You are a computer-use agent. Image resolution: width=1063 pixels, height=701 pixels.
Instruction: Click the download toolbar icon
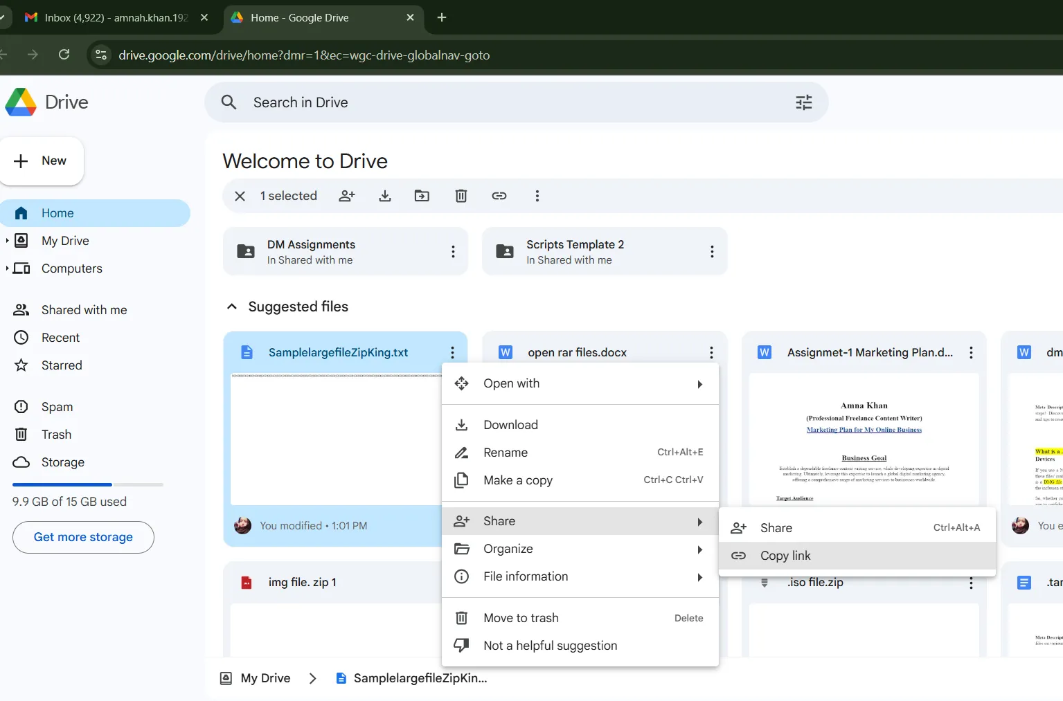click(385, 196)
